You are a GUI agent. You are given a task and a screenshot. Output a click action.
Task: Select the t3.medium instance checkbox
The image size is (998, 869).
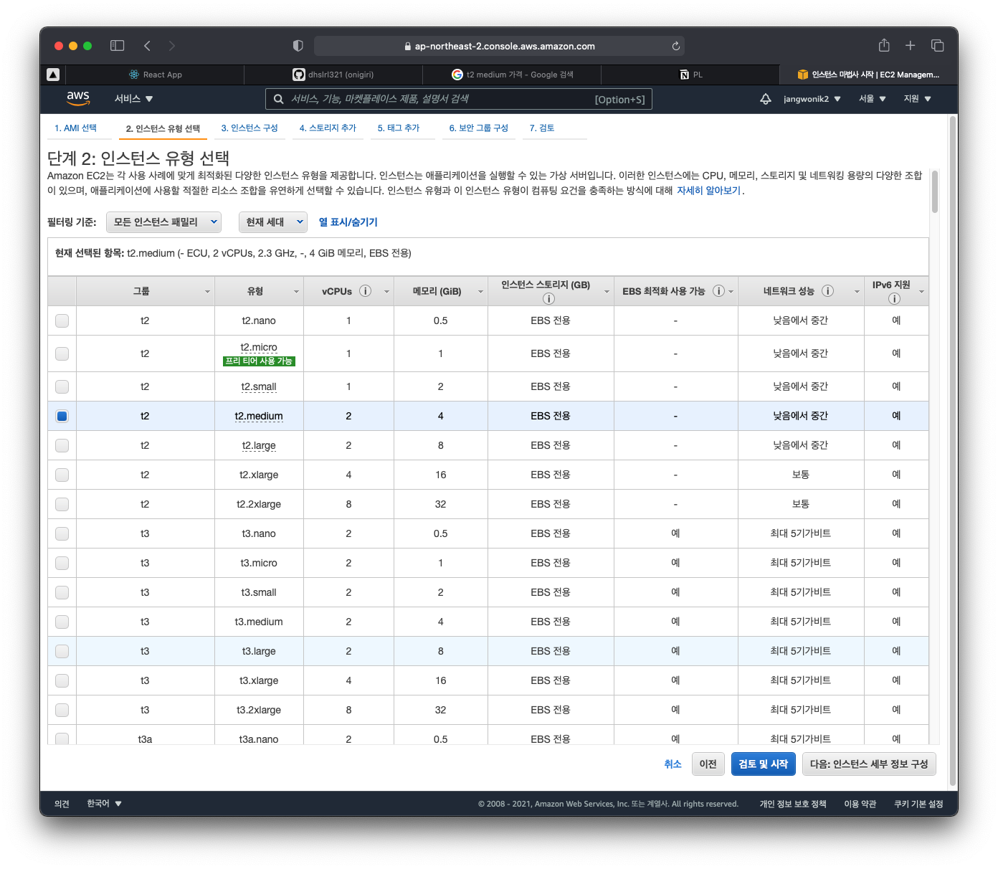[62, 622]
